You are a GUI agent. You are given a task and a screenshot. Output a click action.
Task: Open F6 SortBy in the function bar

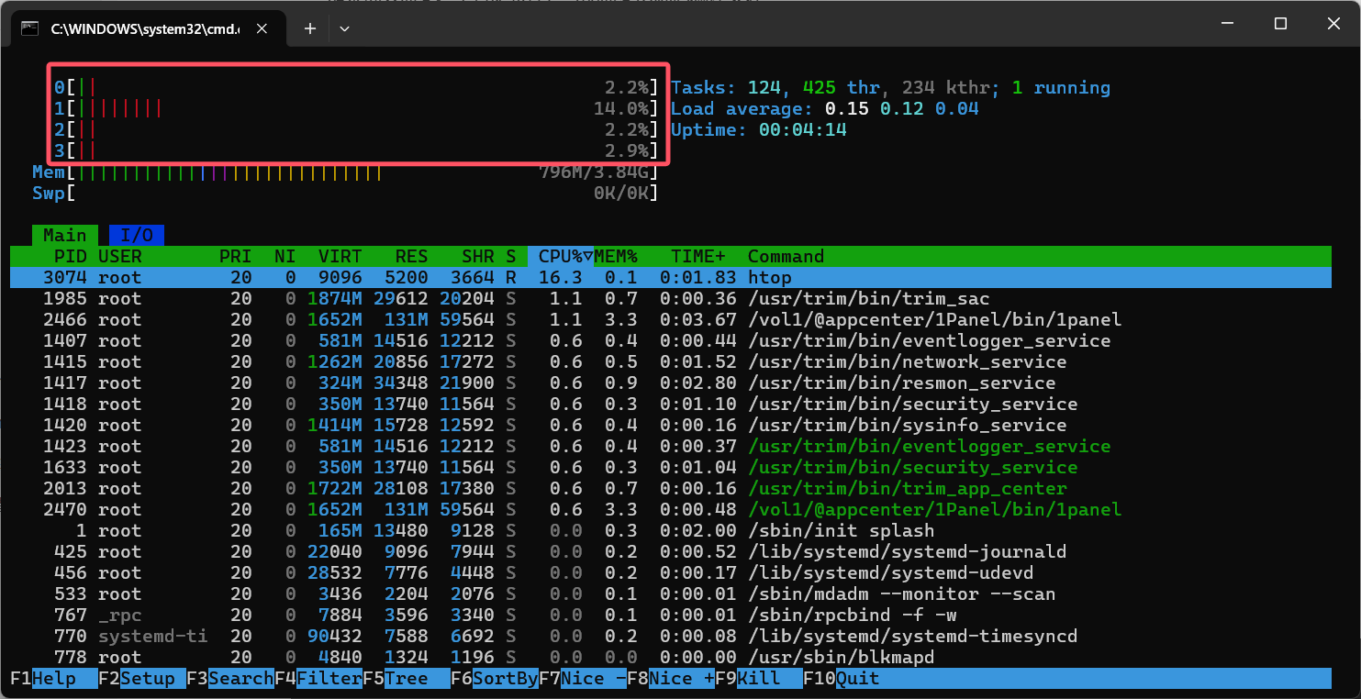tap(495, 678)
